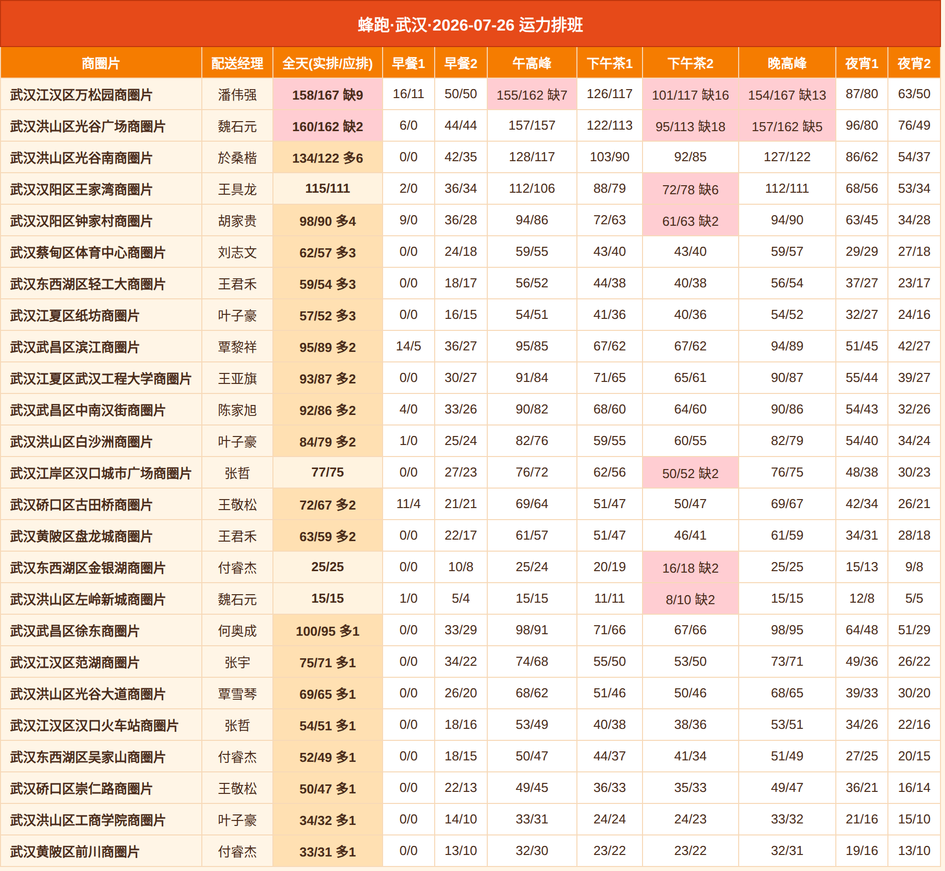This screenshot has height=871, width=945.
Task: Click the 早餐1 cell 14/5
Action: [x=409, y=346]
